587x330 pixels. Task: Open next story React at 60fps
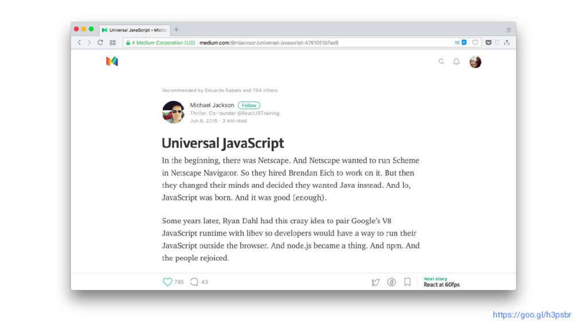[441, 282]
